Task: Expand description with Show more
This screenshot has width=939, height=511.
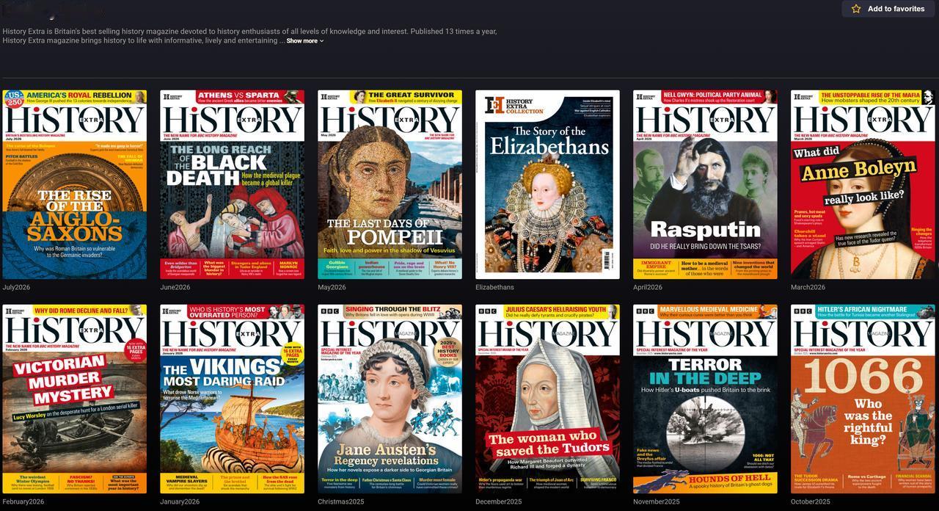Action: point(304,41)
